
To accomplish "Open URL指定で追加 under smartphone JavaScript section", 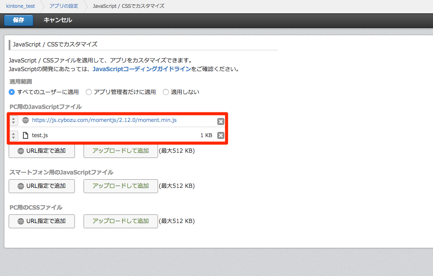I will (x=42, y=186).
